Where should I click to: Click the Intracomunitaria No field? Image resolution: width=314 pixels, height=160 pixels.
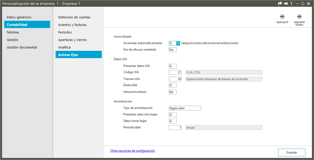[x=172, y=92]
